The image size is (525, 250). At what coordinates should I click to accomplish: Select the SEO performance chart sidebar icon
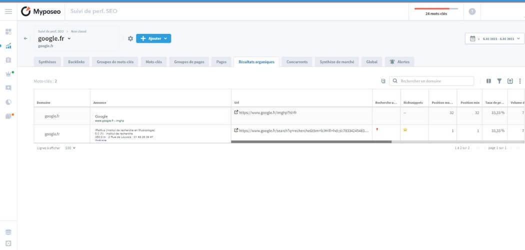(x=8, y=46)
